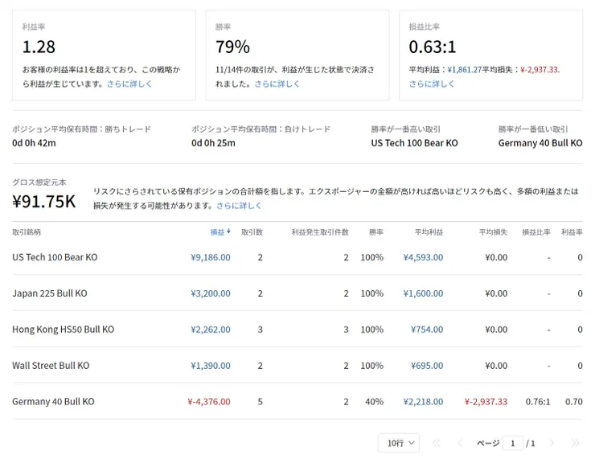Sort table by 損益 column header
This screenshot has height=471, width=595.
[217, 232]
